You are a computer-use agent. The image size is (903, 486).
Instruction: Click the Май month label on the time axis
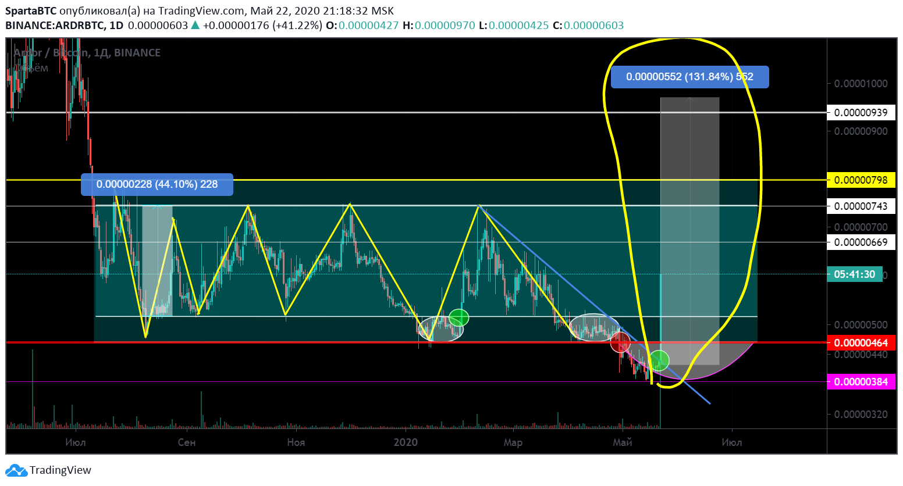[x=623, y=442]
